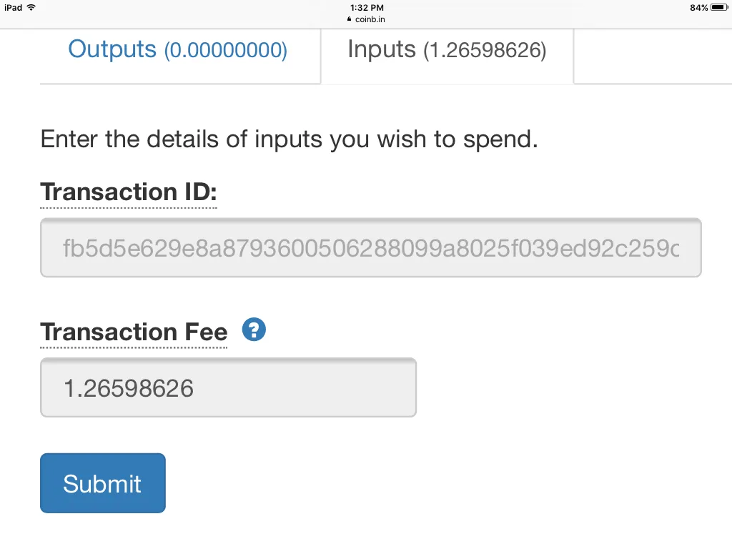Tap the 84% battery percentage text
This screenshot has width=732, height=549.
point(699,7)
